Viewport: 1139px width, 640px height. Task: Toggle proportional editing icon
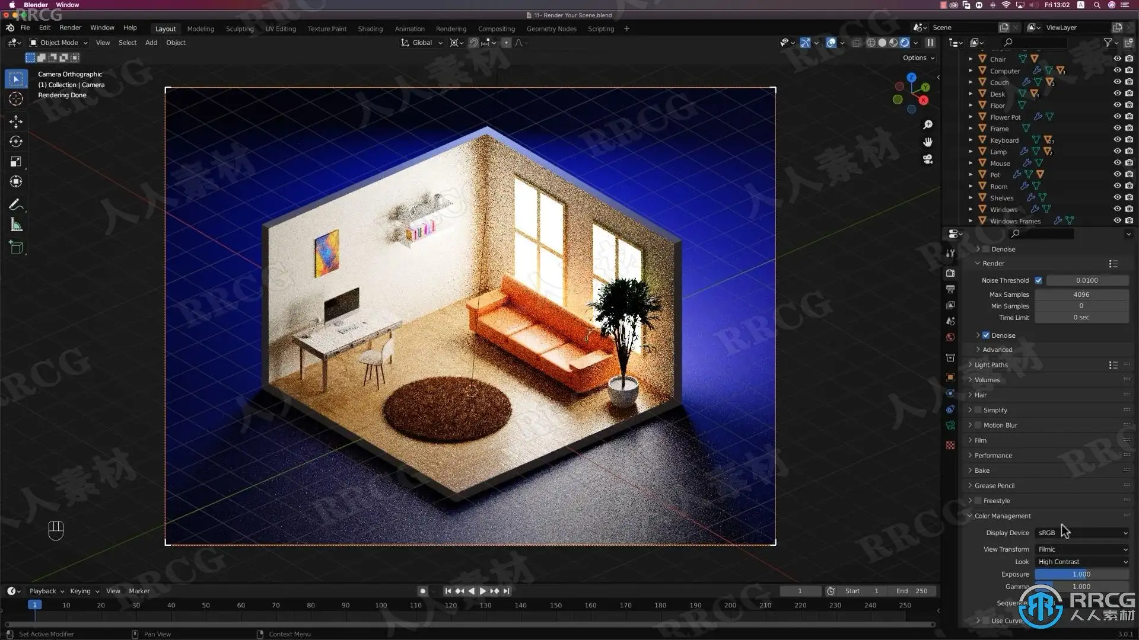click(x=506, y=43)
